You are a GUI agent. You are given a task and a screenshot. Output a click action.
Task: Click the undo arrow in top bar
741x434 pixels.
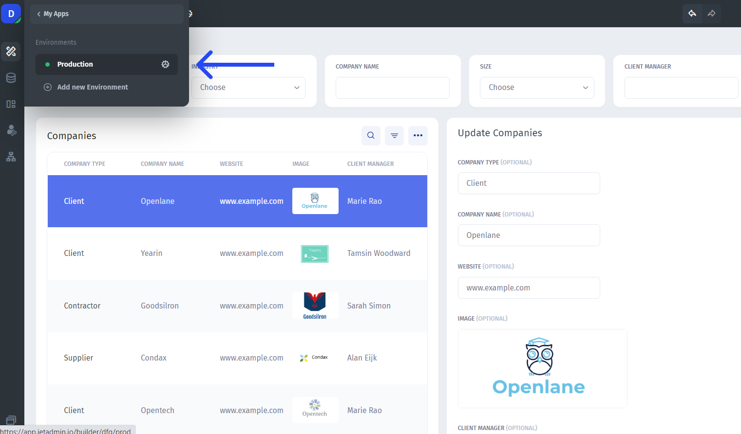click(x=692, y=14)
